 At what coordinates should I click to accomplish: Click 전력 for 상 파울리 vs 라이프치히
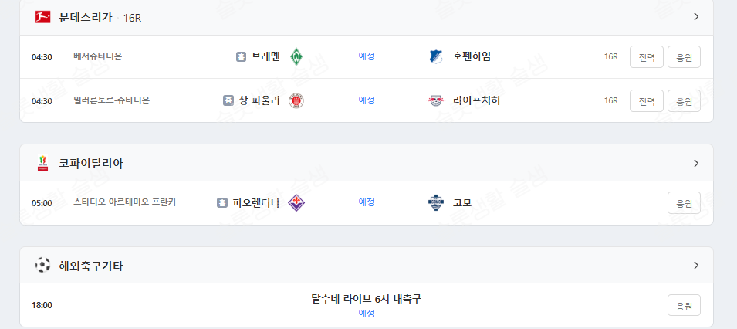pyautogui.click(x=646, y=101)
